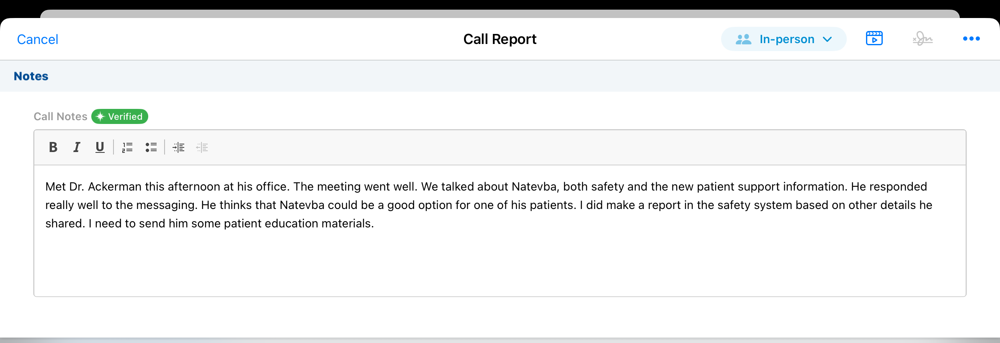Insert a numbered list

tap(127, 147)
